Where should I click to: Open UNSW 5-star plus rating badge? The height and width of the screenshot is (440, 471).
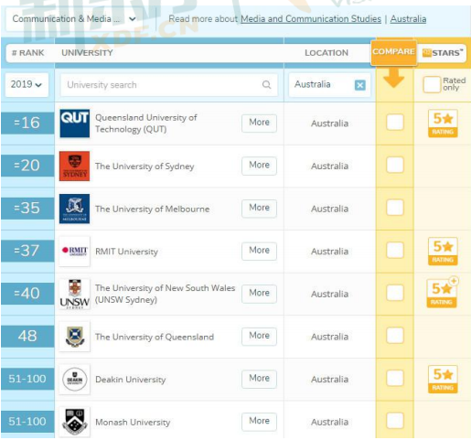(x=442, y=293)
